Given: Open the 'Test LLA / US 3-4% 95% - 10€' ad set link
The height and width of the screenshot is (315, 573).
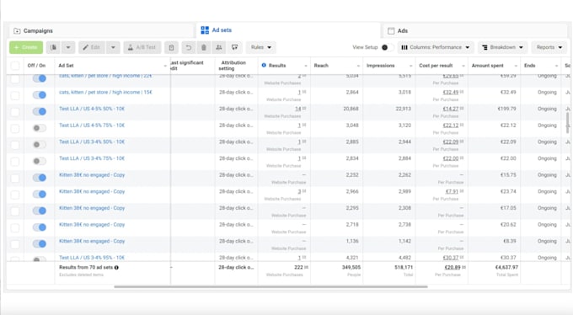Looking at the screenshot, I should point(92,257).
